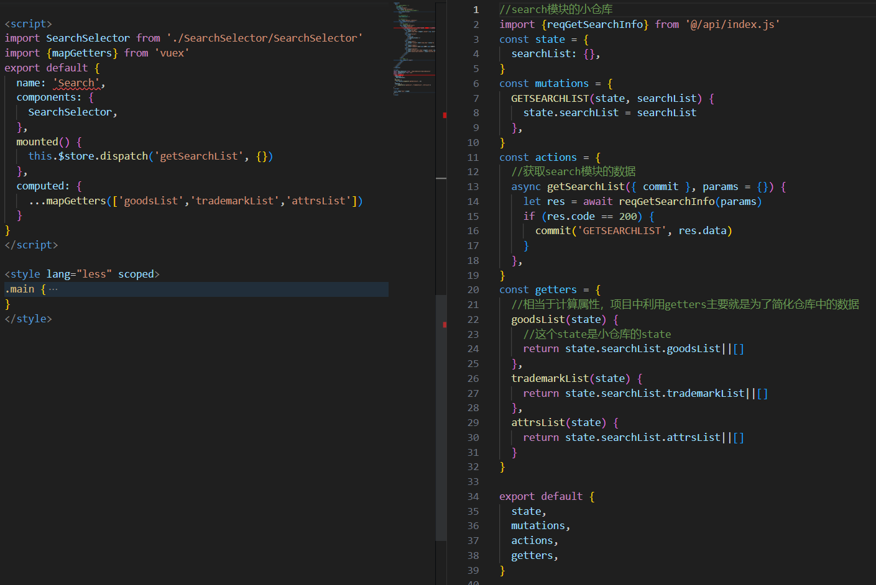
Task: Click reqGetSearchInfo in the import on line 2
Action: pos(595,24)
